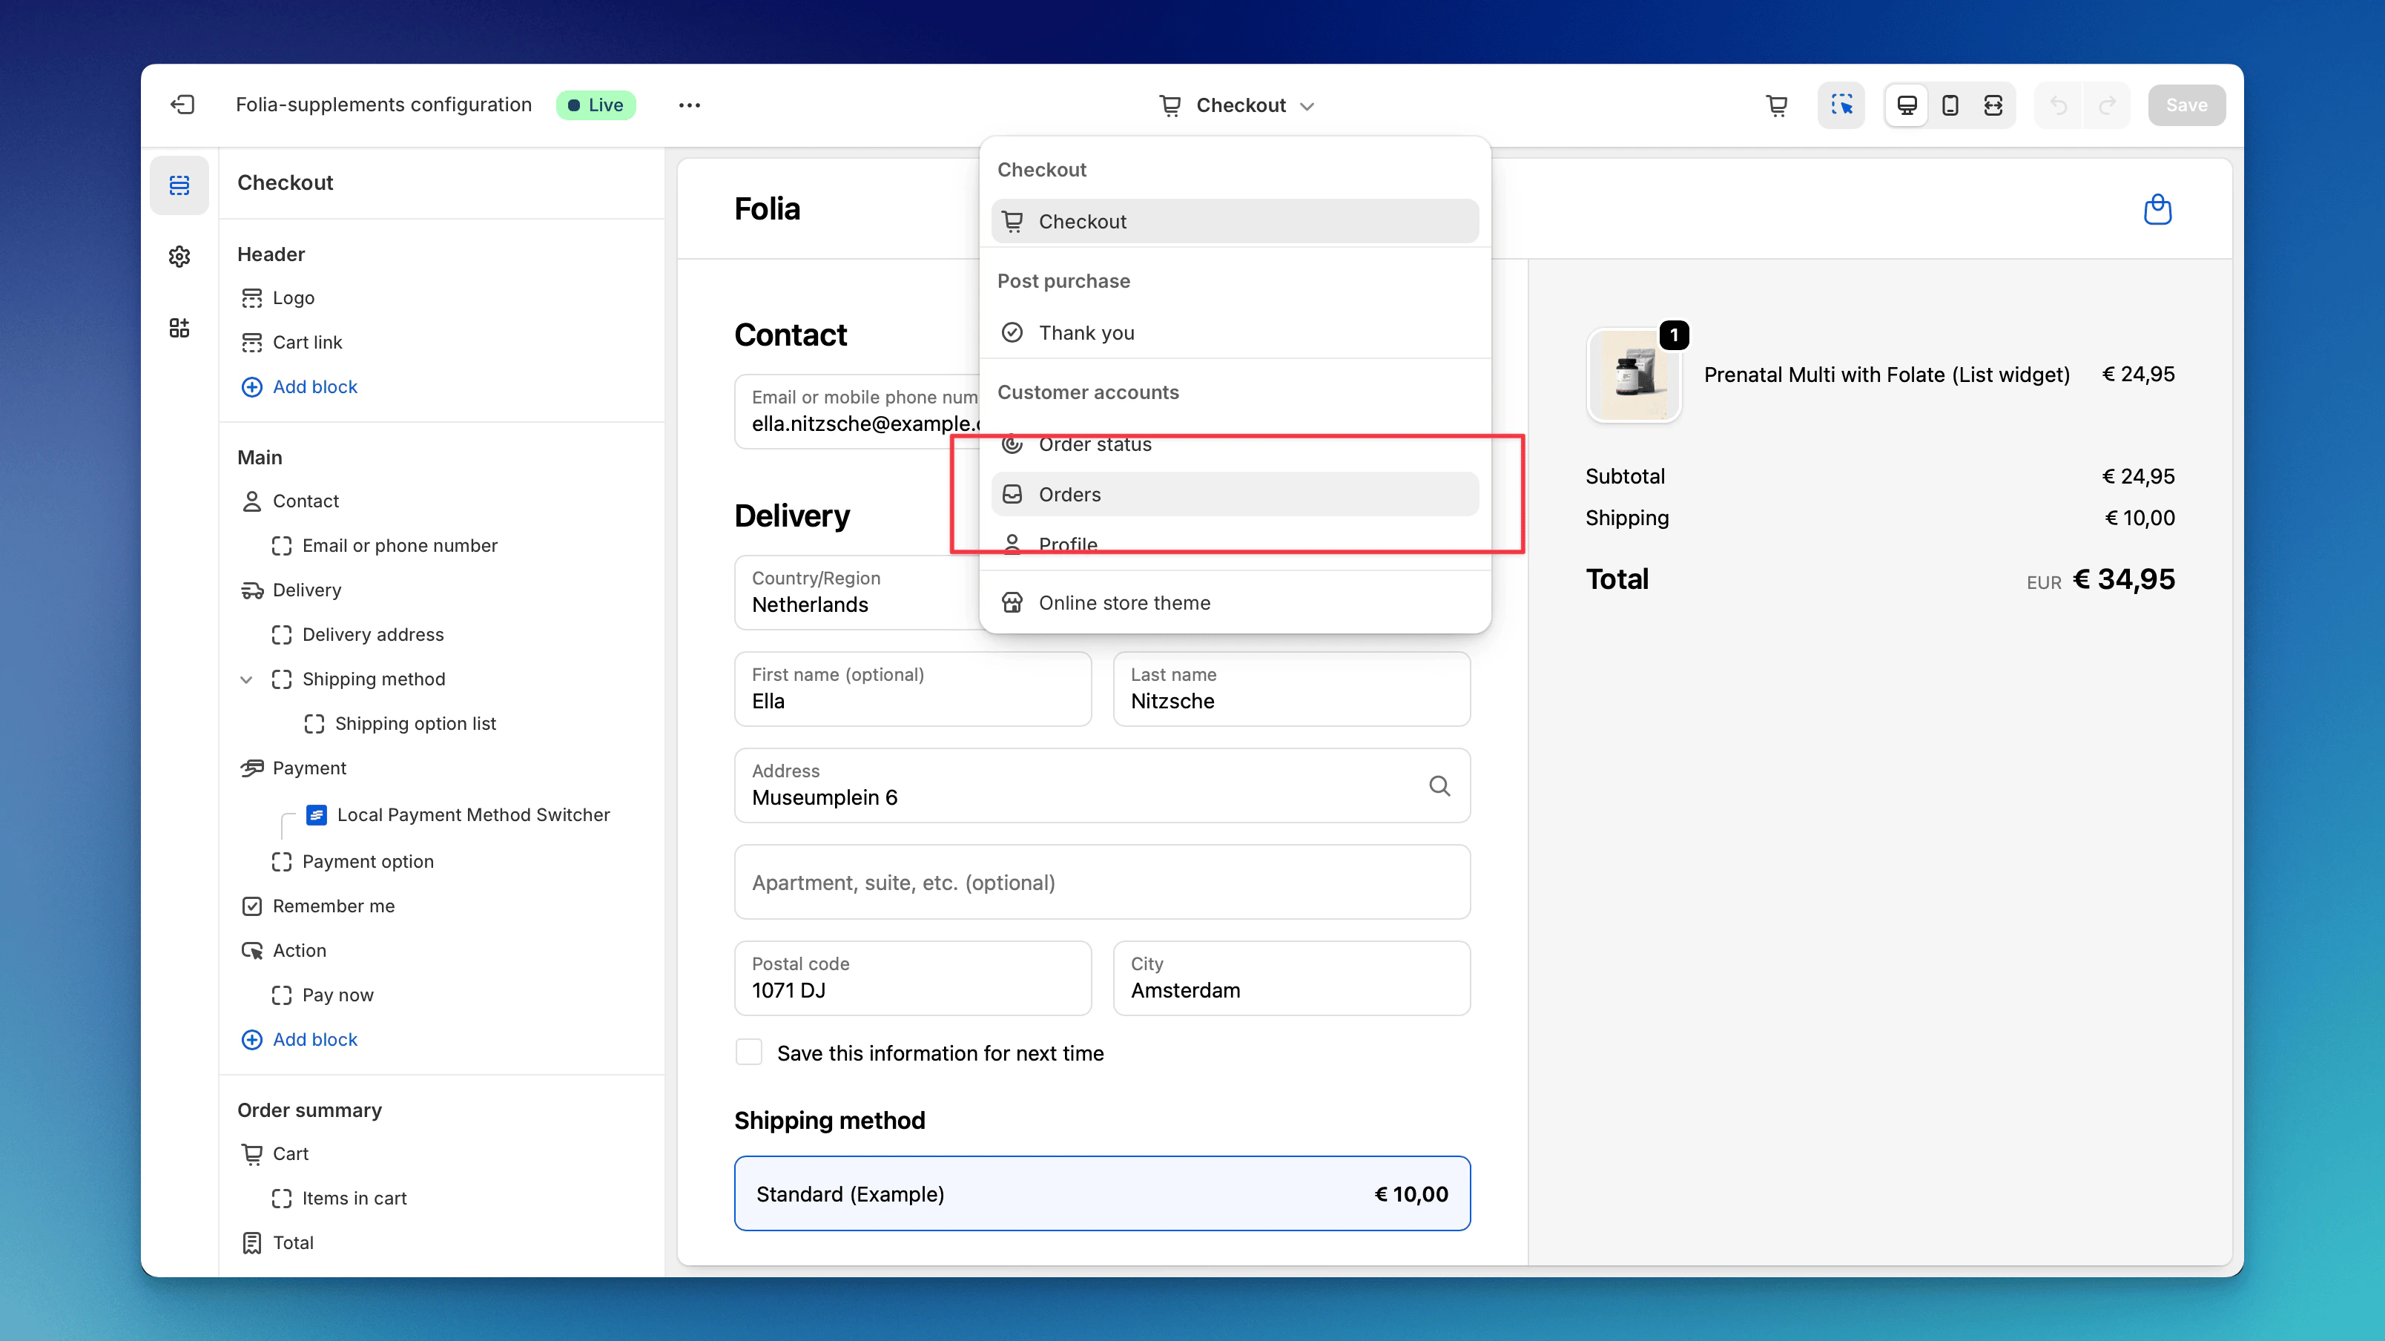Choose the Standard (Example) shipping option
2385x1341 pixels.
(x=1102, y=1193)
